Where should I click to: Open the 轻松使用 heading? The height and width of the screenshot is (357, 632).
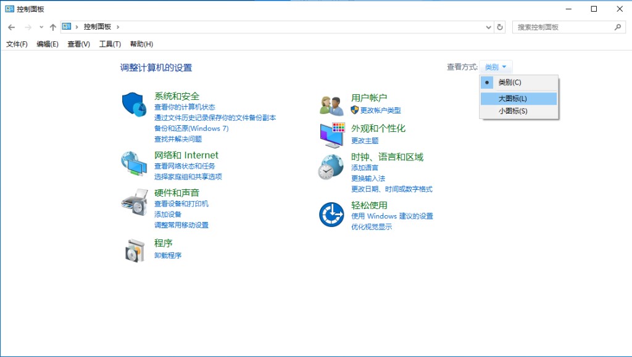[369, 205]
